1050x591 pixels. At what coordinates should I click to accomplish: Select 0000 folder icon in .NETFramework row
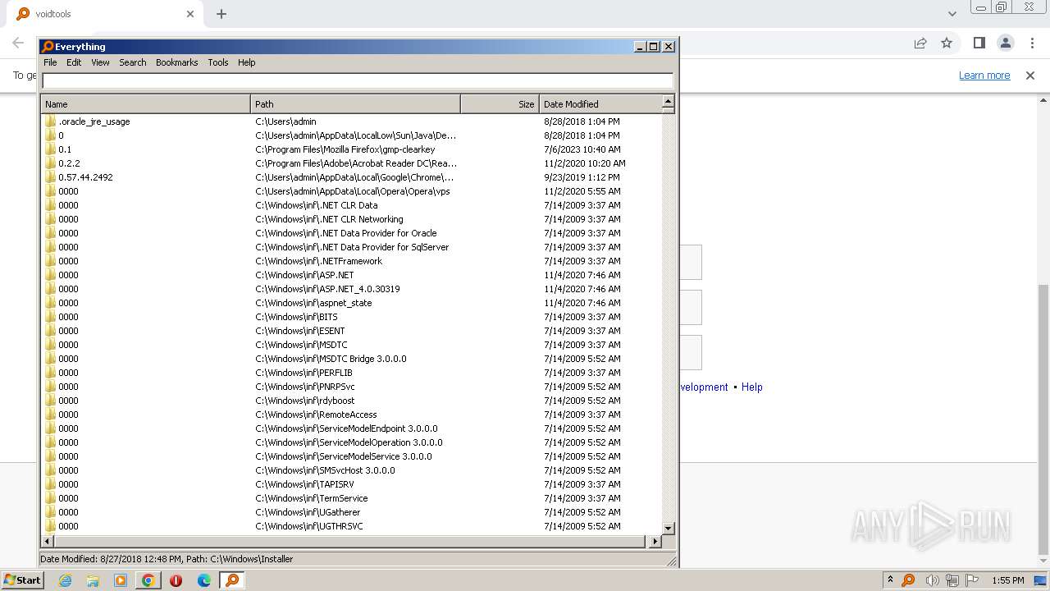50,261
